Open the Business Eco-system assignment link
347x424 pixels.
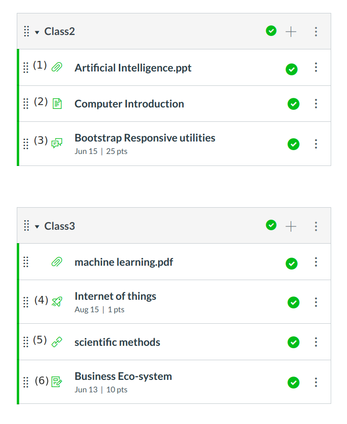123,377
